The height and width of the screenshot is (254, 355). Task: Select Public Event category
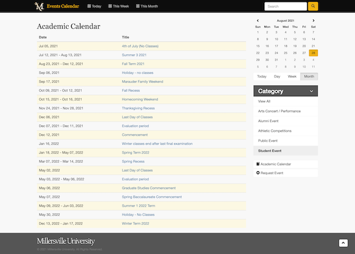[x=286, y=141]
